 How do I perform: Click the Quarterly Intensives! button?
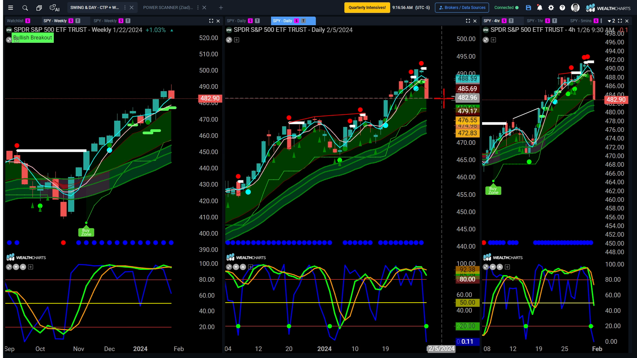(367, 8)
